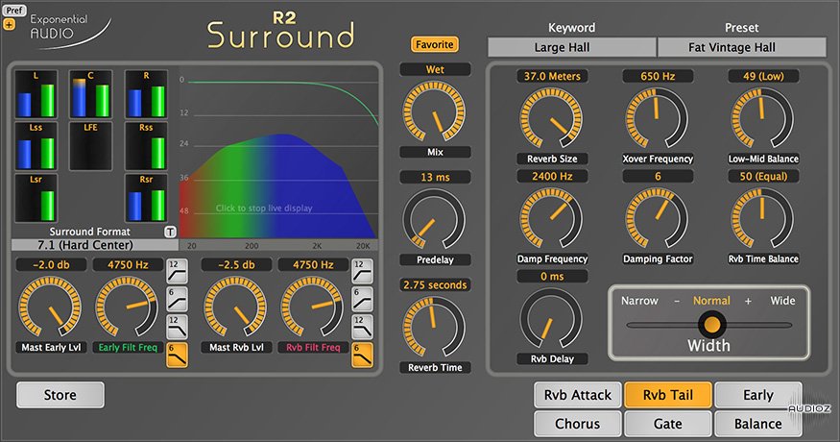Click the Low-Mid Balance knob
840x442 pixels.
763,118
